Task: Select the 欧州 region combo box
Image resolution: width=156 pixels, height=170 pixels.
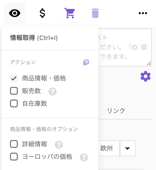Action: pyautogui.click(x=109, y=148)
